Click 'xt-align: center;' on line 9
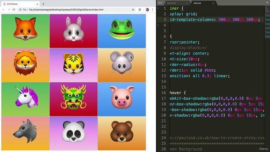This screenshot has height=152, width=270. pyautogui.click(x=189, y=54)
